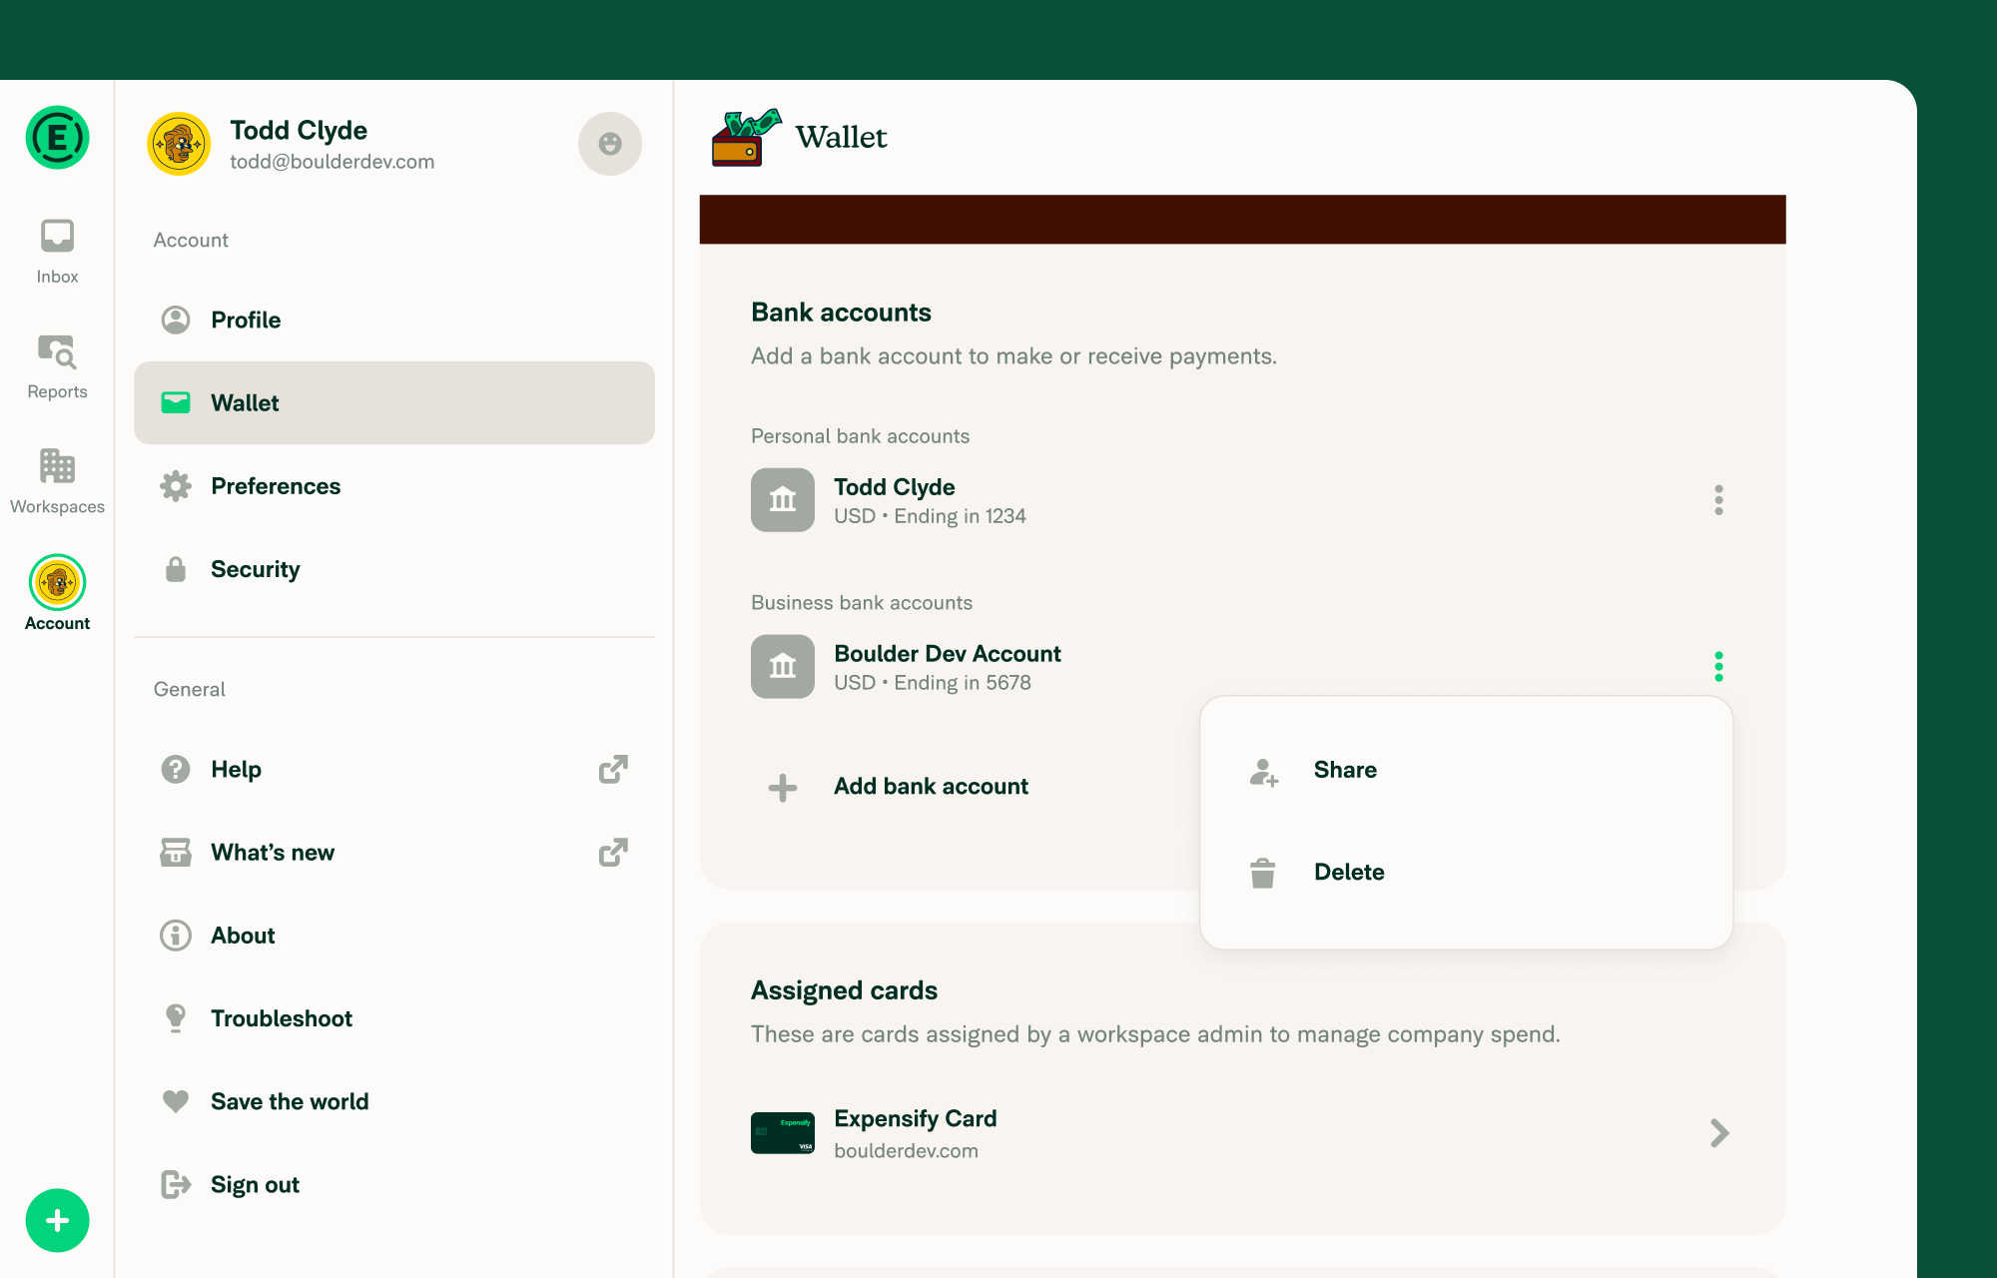This screenshot has width=1997, height=1278.
Task: Select the Wallet envelope icon
Action: [x=176, y=402]
